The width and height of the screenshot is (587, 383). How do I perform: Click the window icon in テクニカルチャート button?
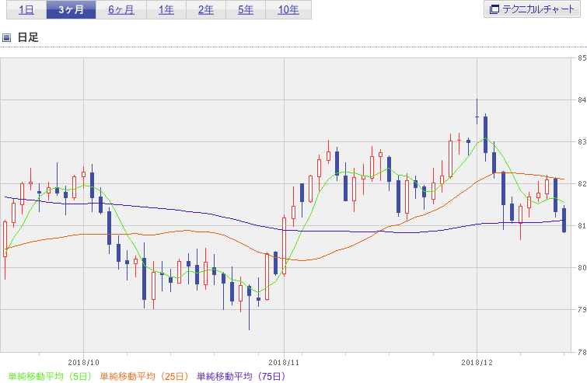(494, 9)
